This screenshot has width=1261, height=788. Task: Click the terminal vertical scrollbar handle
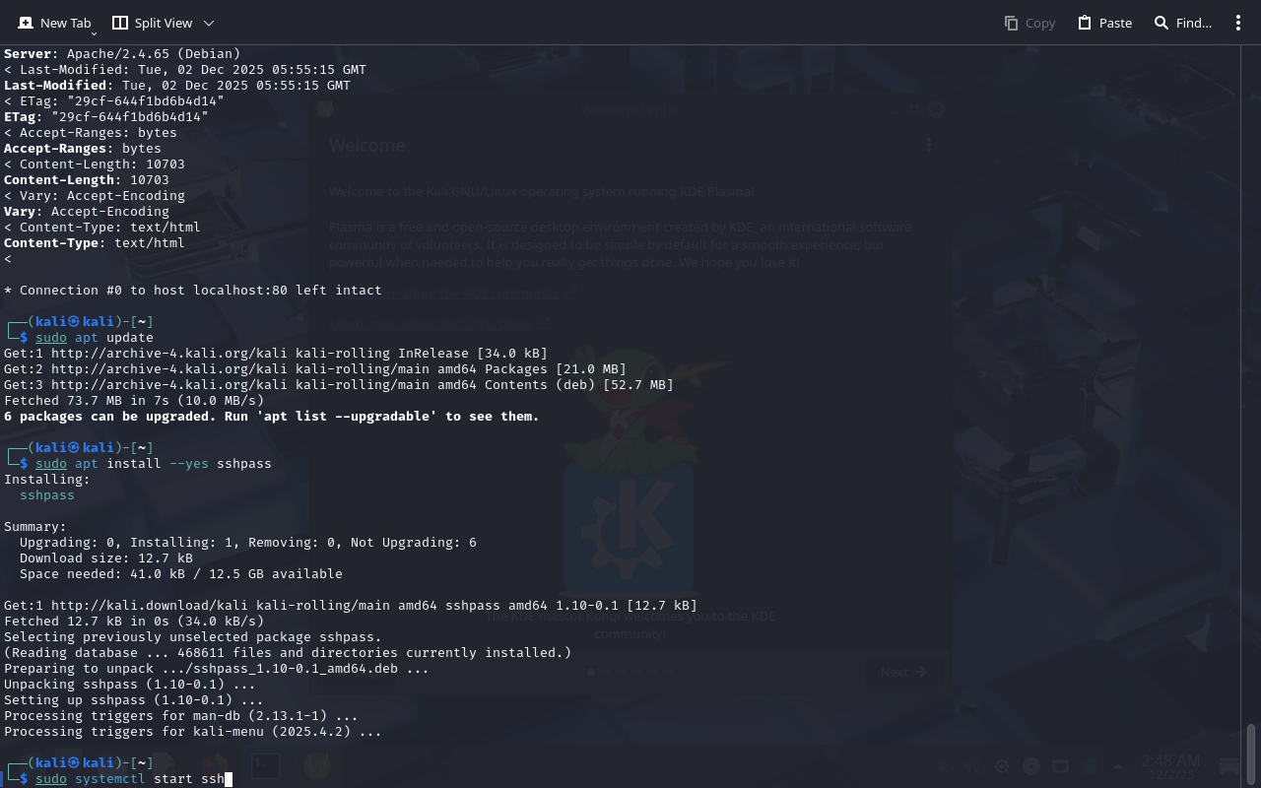point(1251,755)
